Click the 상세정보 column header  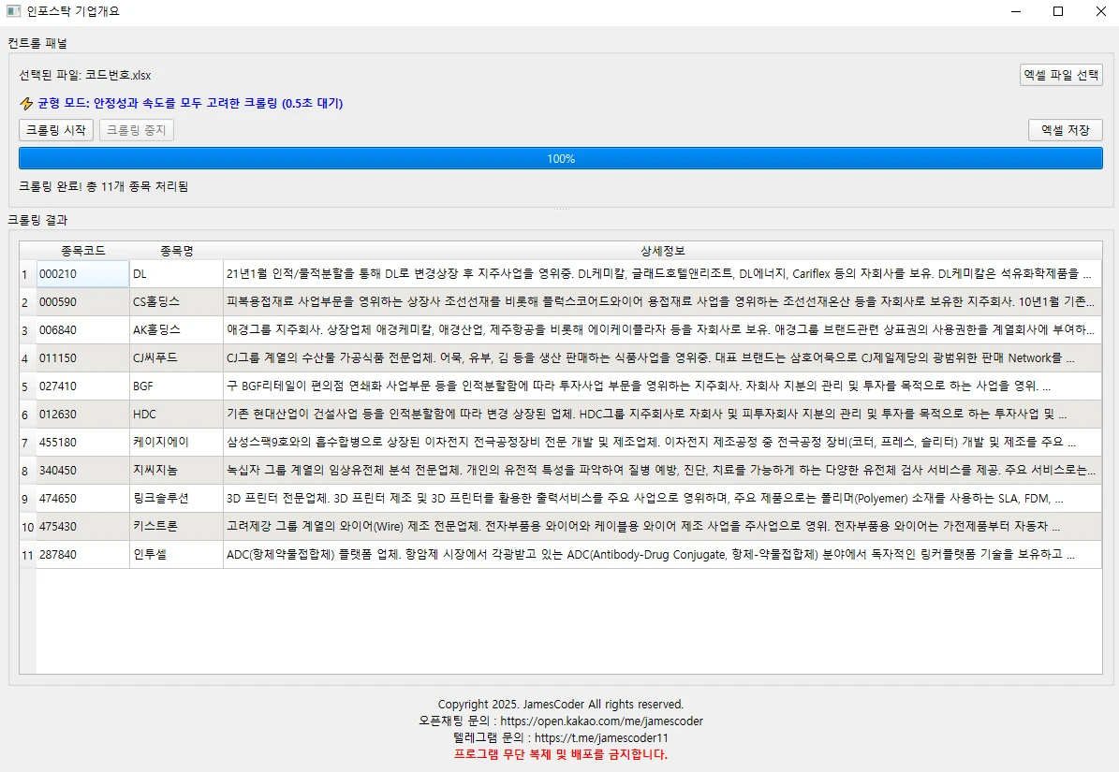point(662,251)
